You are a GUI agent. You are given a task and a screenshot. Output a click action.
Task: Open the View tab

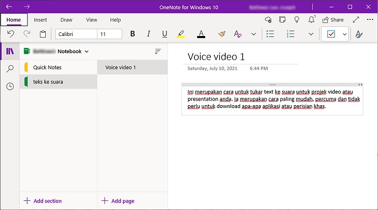[92, 20]
